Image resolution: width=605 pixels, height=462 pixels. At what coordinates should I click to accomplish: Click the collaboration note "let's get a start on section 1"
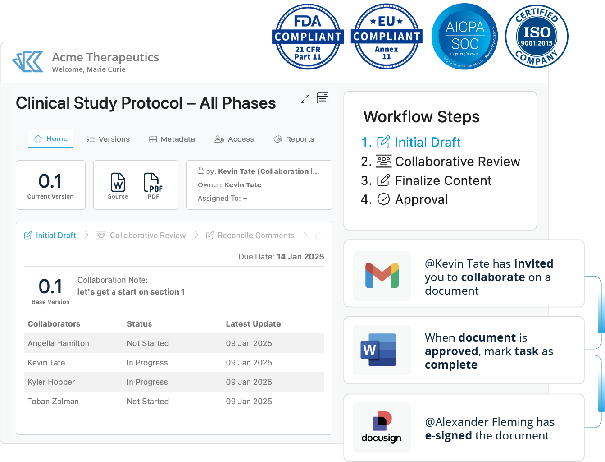click(131, 292)
